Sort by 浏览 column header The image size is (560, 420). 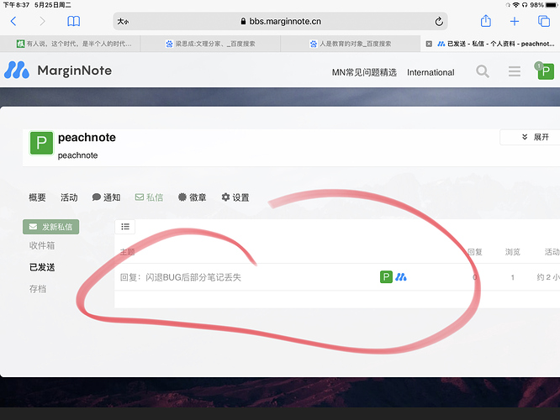[513, 252]
